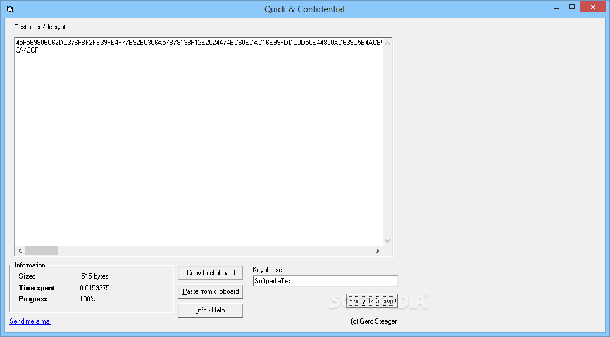The image size is (610, 337).
Task: Select the 0.0159375 time spent value
Action: 95,288
